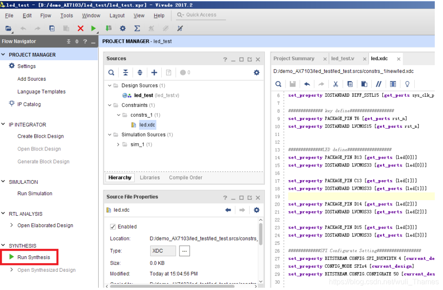Save file icon in led.xdc editor
Screen dimensions: 443x290
(293, 84)
